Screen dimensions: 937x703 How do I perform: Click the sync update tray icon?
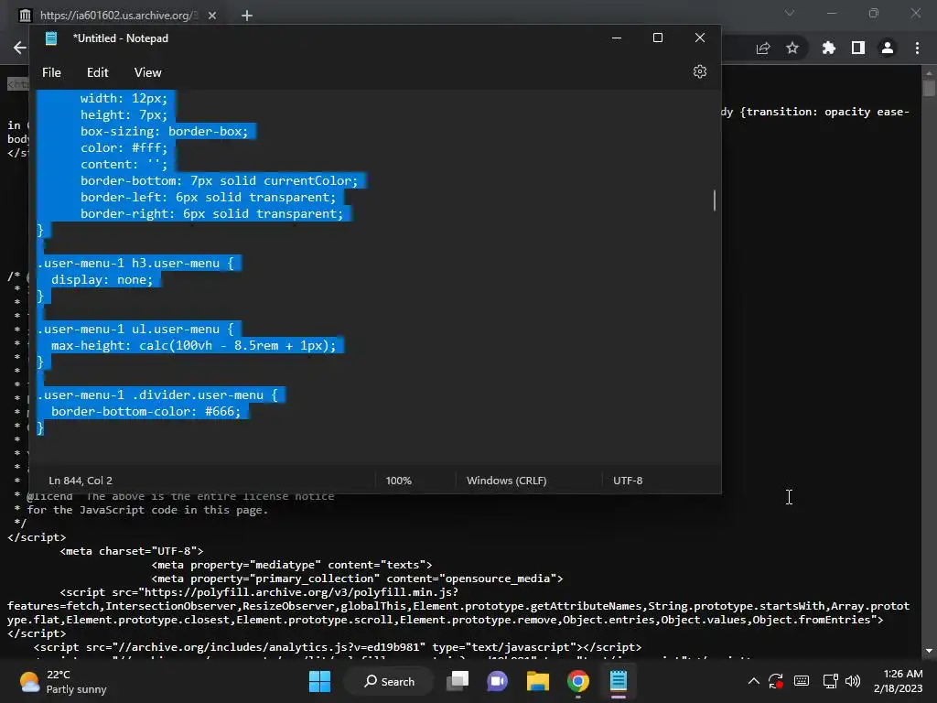pos(776,681)
